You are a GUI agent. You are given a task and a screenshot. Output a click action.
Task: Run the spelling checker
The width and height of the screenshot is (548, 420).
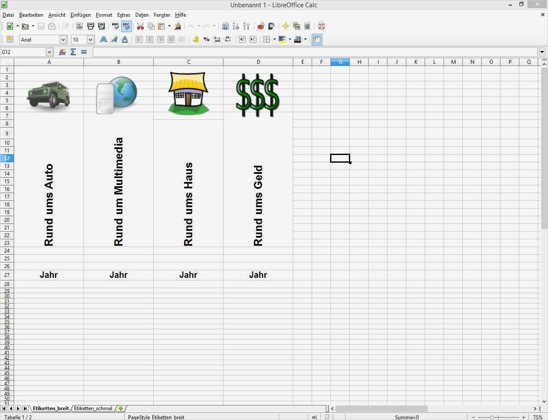(x=115, y=26)
